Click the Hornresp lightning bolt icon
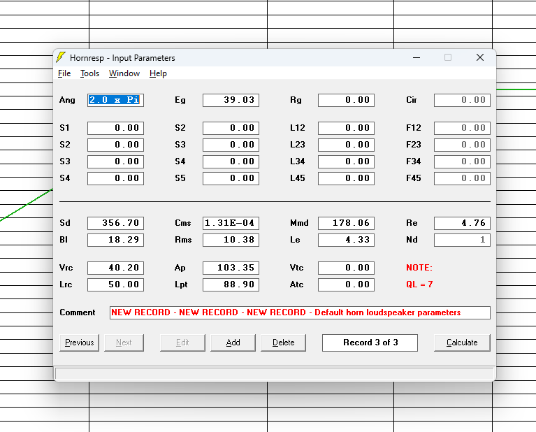The height and width of the screenshot is (432, 536). (61, 57)
